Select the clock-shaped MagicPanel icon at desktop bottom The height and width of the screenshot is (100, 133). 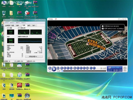click(x=27, y=96)
